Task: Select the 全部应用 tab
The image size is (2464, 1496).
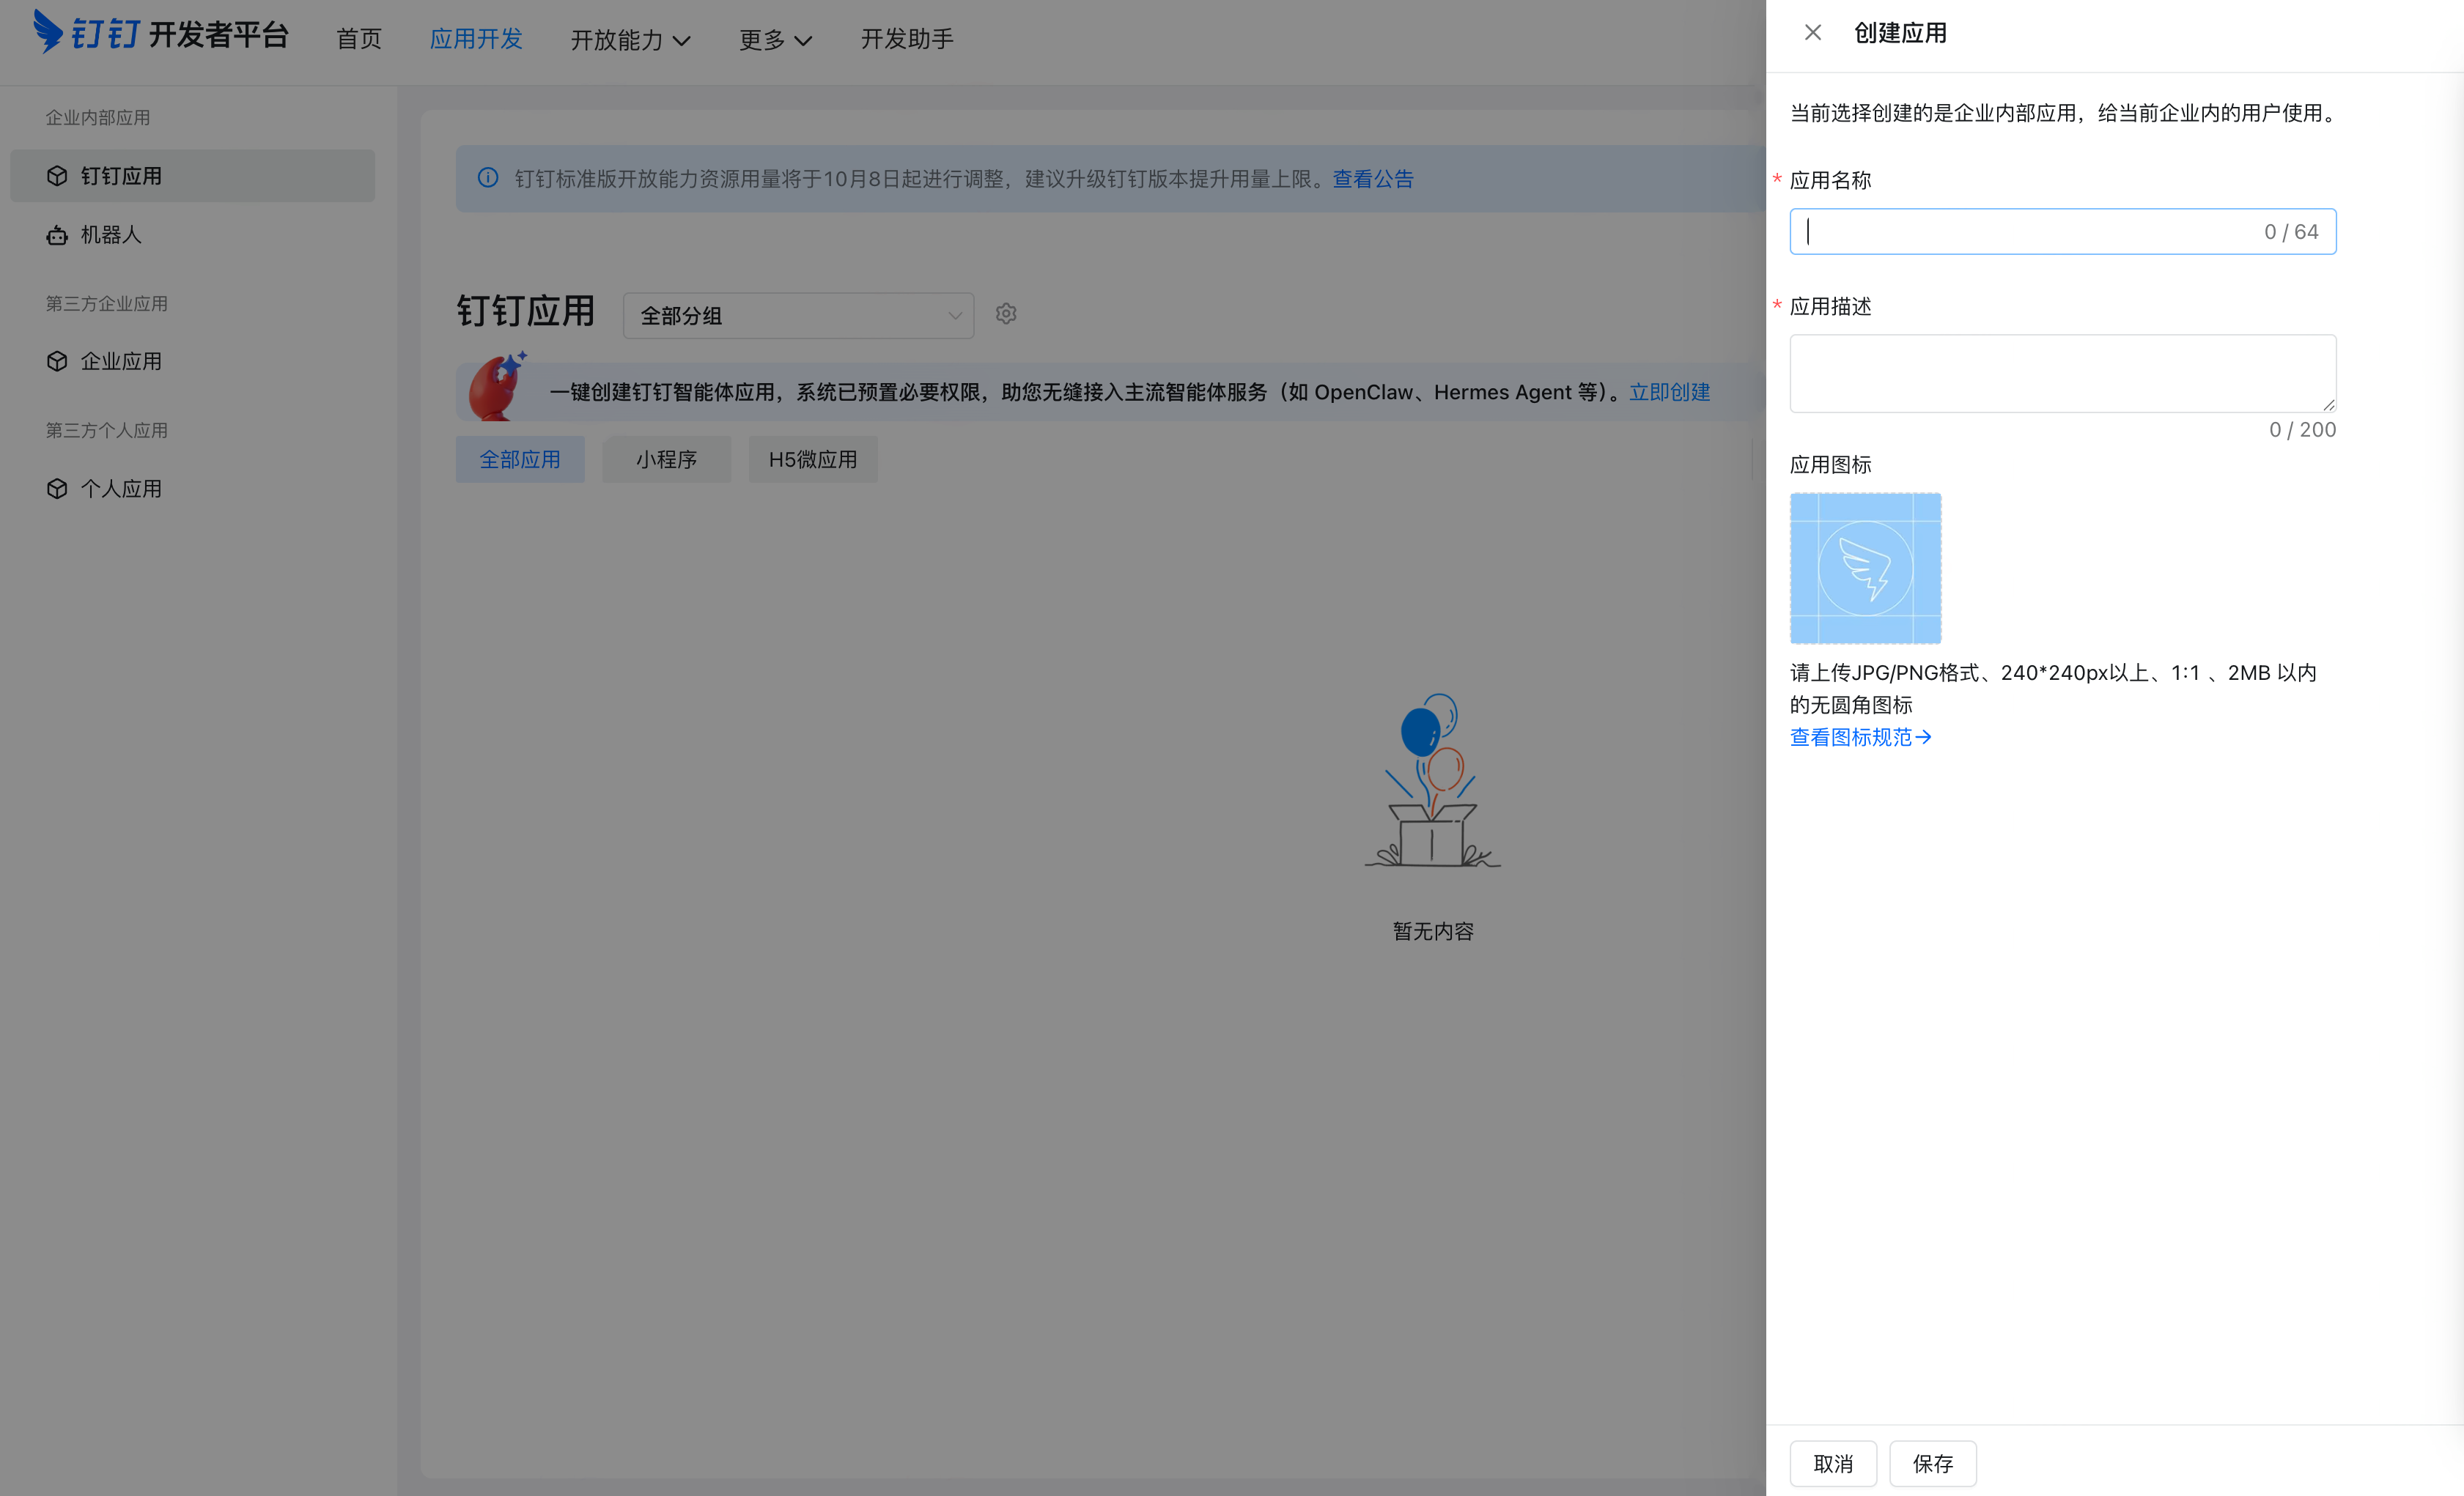Action: [x=520, y=459]
